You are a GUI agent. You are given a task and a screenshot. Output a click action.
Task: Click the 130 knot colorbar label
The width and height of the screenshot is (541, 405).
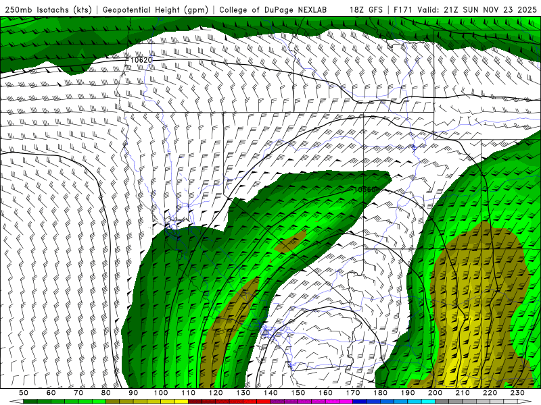(243, 393)
